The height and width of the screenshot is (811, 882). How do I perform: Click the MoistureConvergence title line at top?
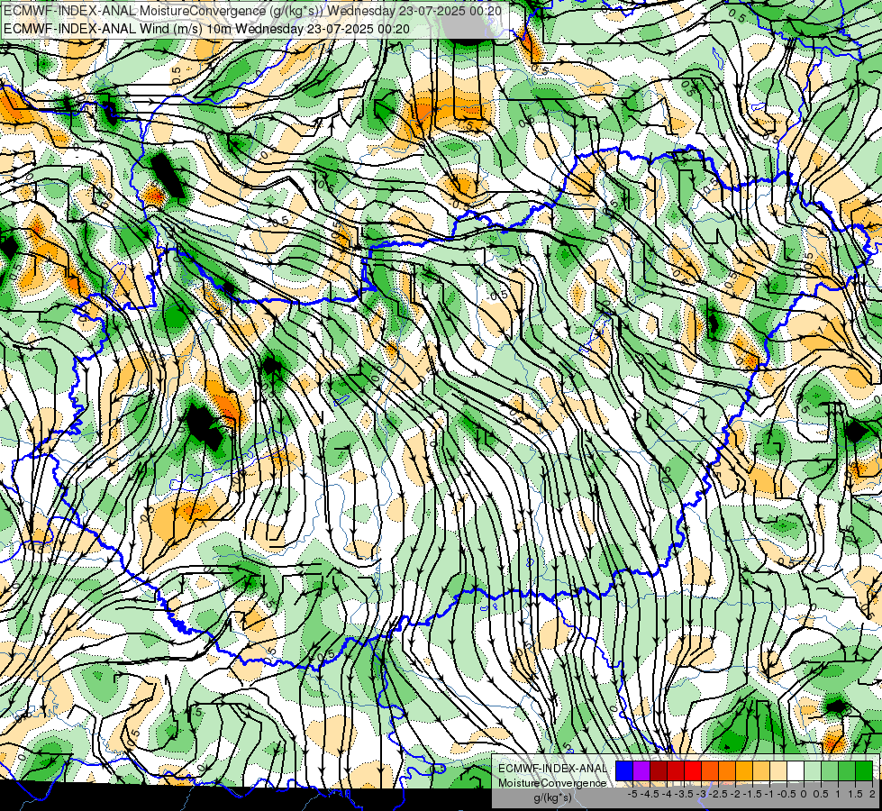click(x=252, y=10)
